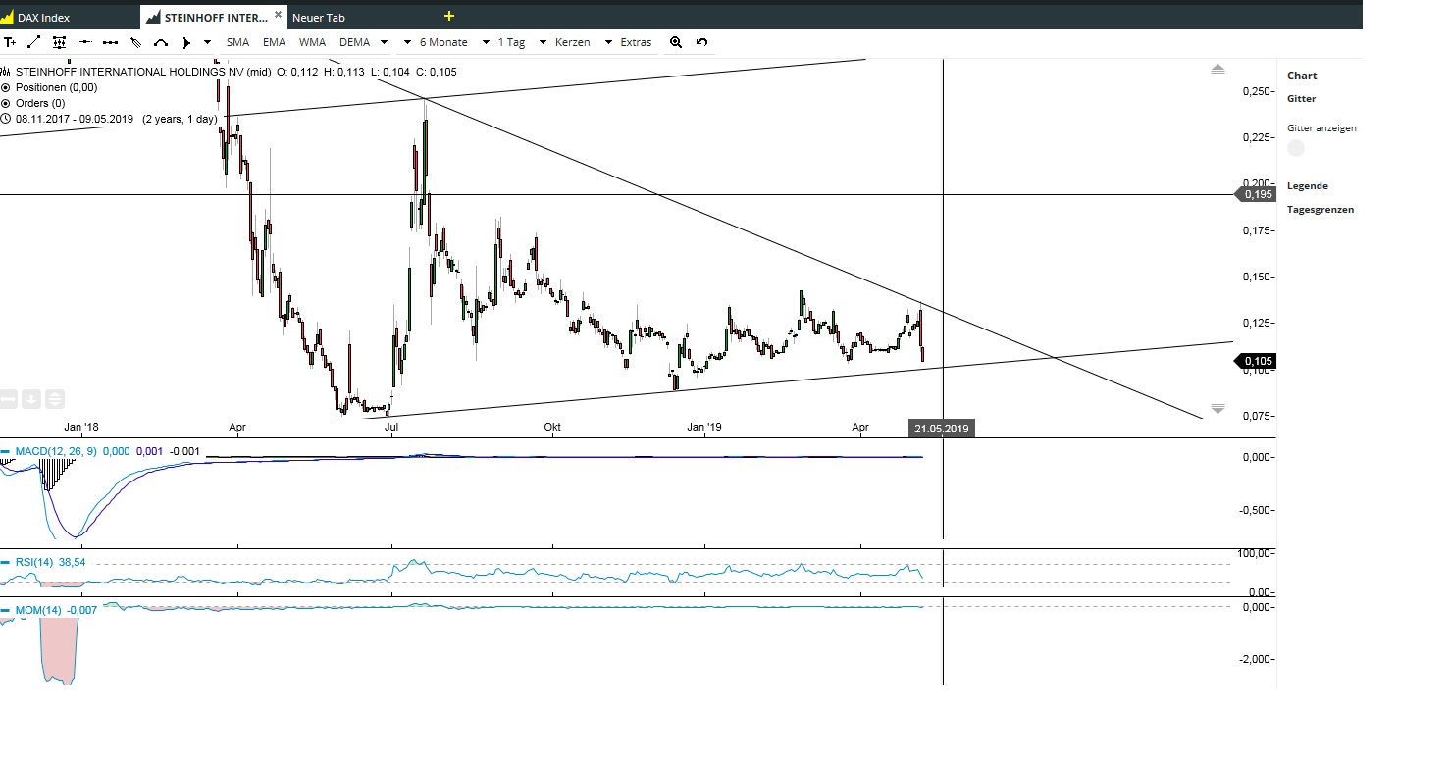1450x760 pixels.
Task: Activate the zoom magnifier tool
Action: pos(676,42)
